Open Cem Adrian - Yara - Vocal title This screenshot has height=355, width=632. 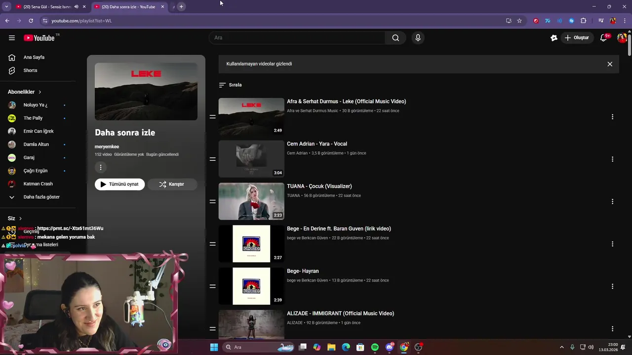point(317,144)
